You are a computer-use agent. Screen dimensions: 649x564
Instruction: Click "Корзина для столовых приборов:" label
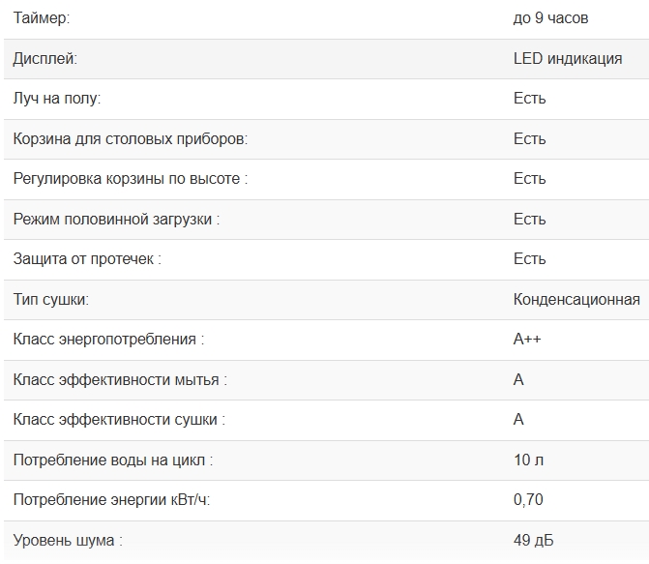point(131,139)
